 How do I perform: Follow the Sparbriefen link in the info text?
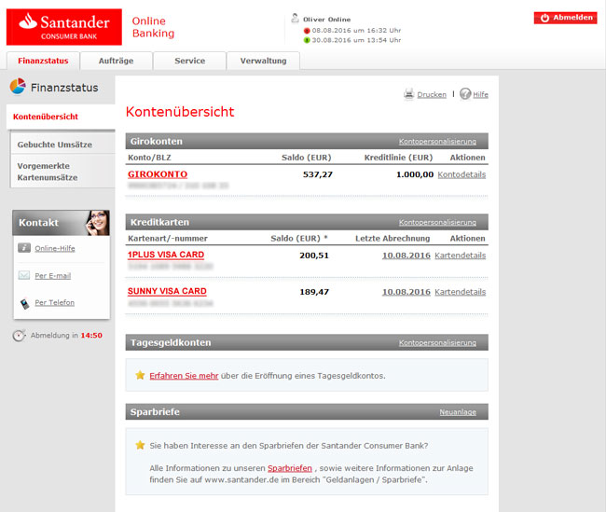tap(290, 468)
